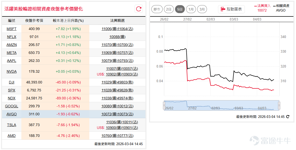Click the 夜盤參考價 column header

point(34,21)
